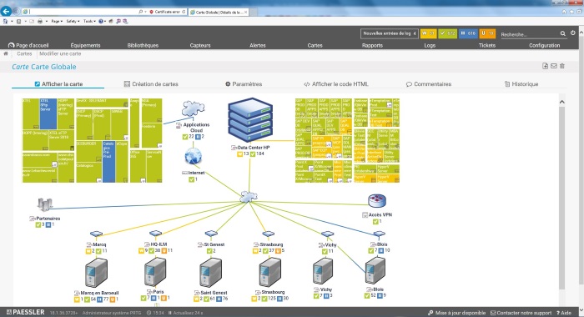
Task: Toggle the yellow warning sensors counter
Action: pos(428,33)
